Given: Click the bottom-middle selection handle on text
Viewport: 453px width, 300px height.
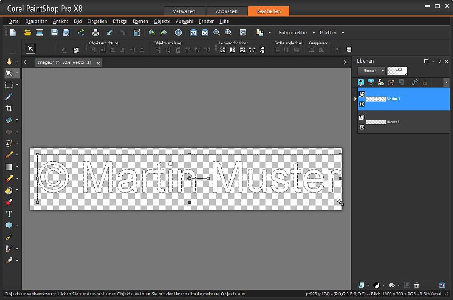Looking at the screenshot, I should point(189,203).
